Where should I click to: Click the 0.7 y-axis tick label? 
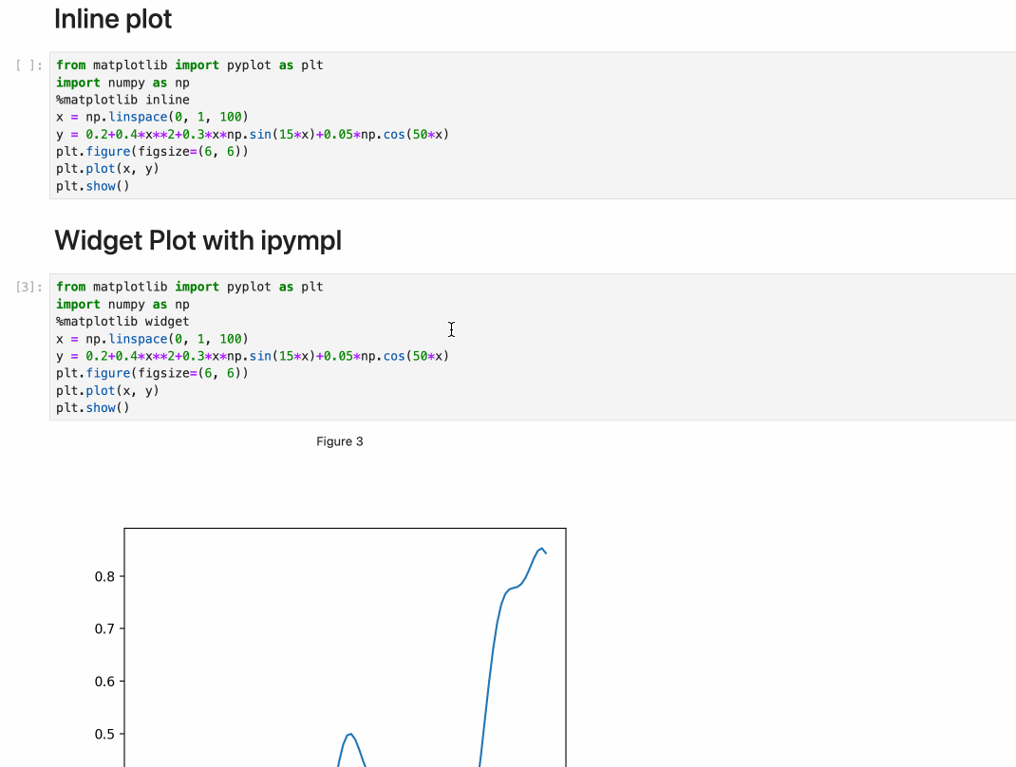point(104,628)
